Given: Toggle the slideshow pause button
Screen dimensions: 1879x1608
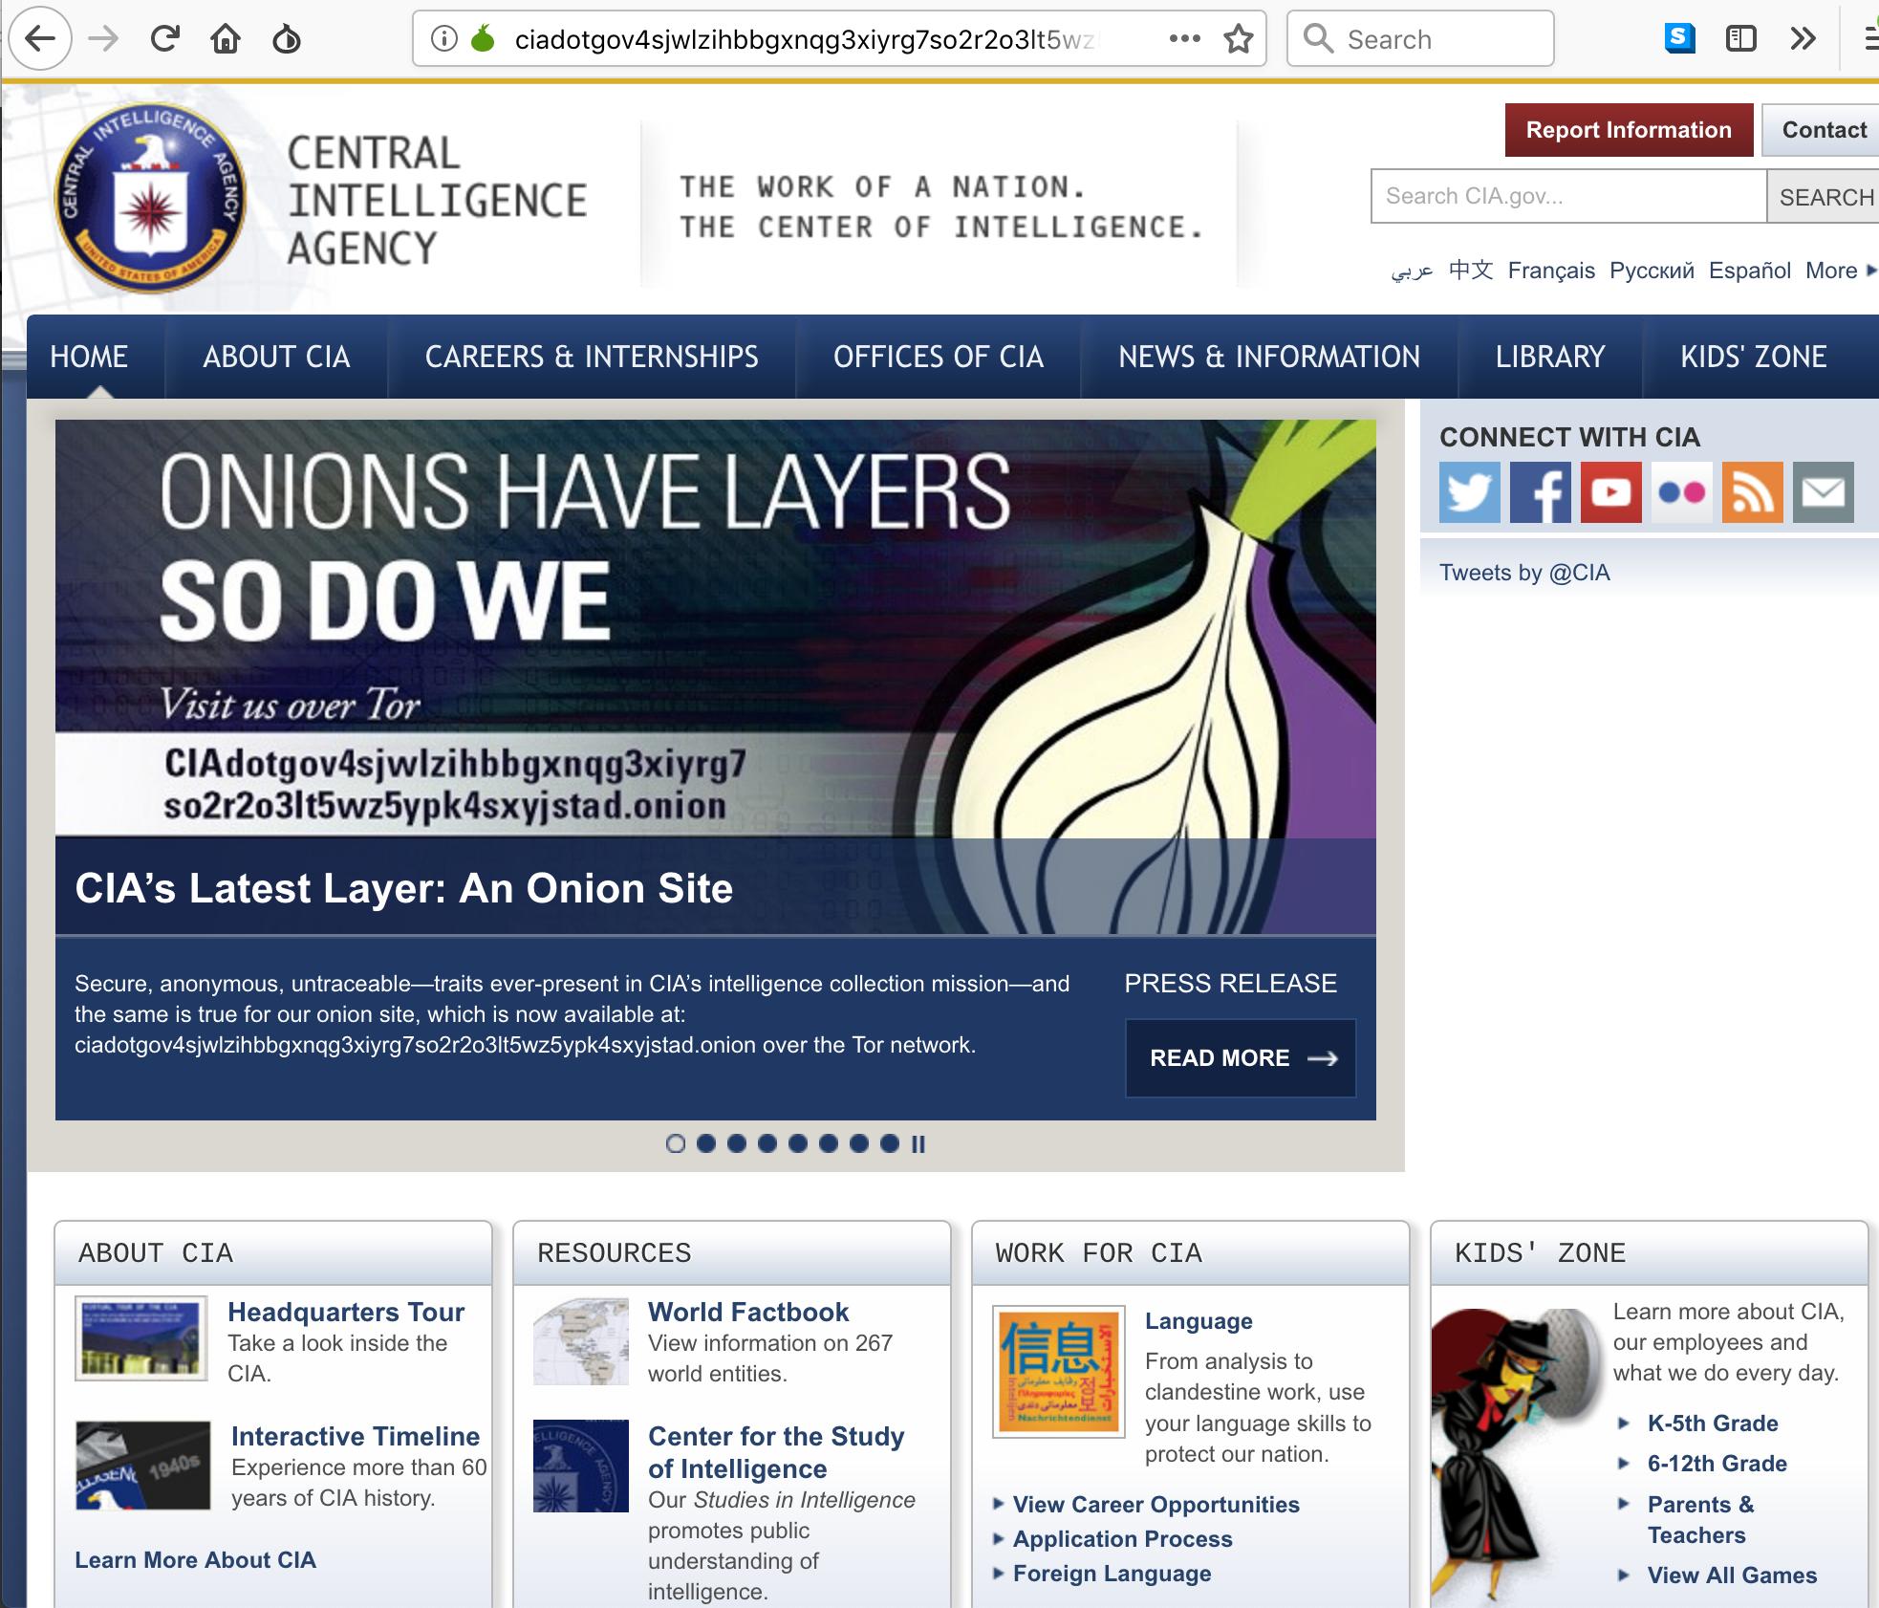Looking at the screenshot, I should [918, 1142].
